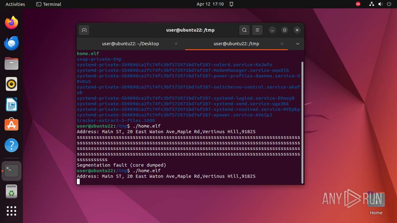Click the red do-not-disturb indicator

[358, 4]
